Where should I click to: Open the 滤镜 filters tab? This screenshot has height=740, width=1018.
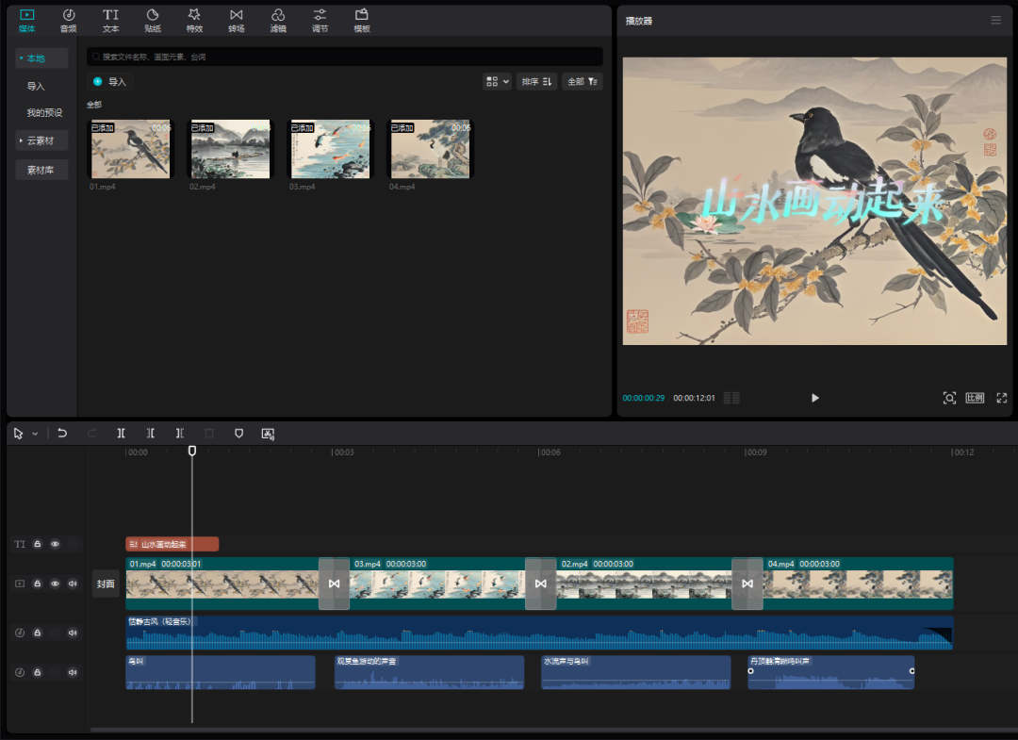click(x=278, y=20)
